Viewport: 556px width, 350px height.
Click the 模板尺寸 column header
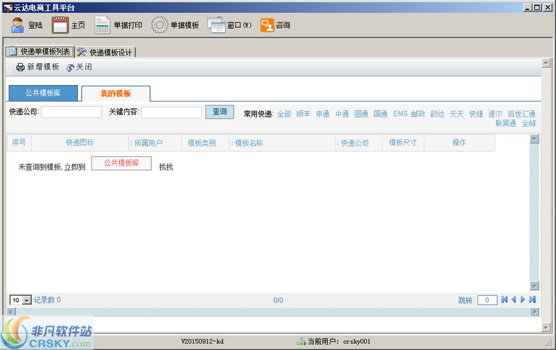tap(403, 142)
